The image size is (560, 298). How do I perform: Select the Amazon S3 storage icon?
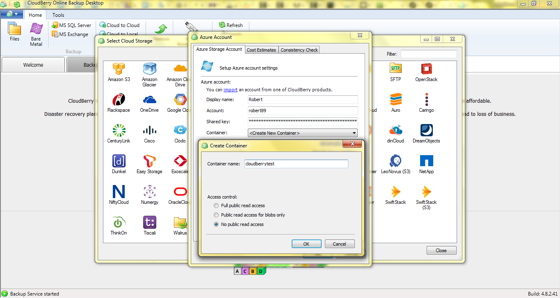[119, 69]
